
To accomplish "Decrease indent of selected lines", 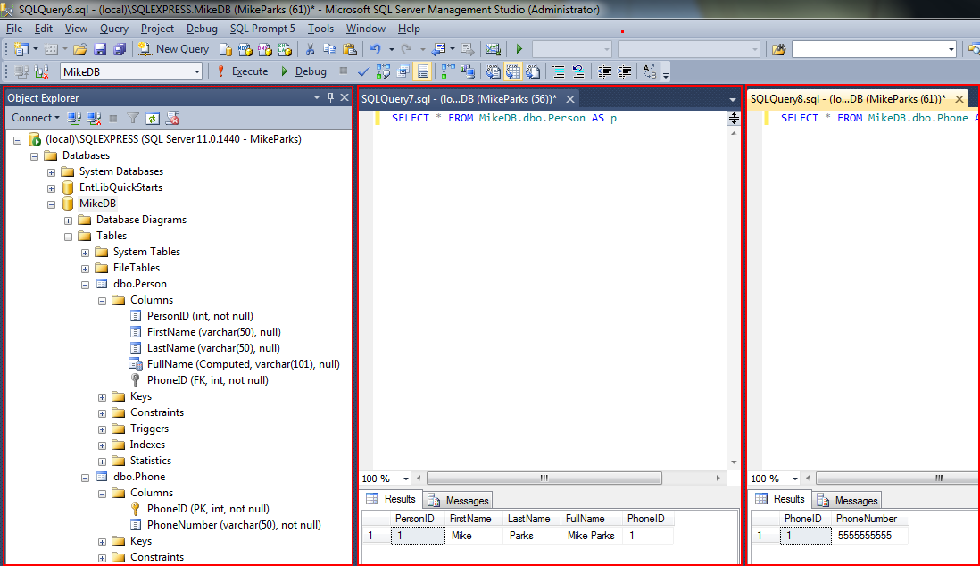I will [x=604, y=71].
